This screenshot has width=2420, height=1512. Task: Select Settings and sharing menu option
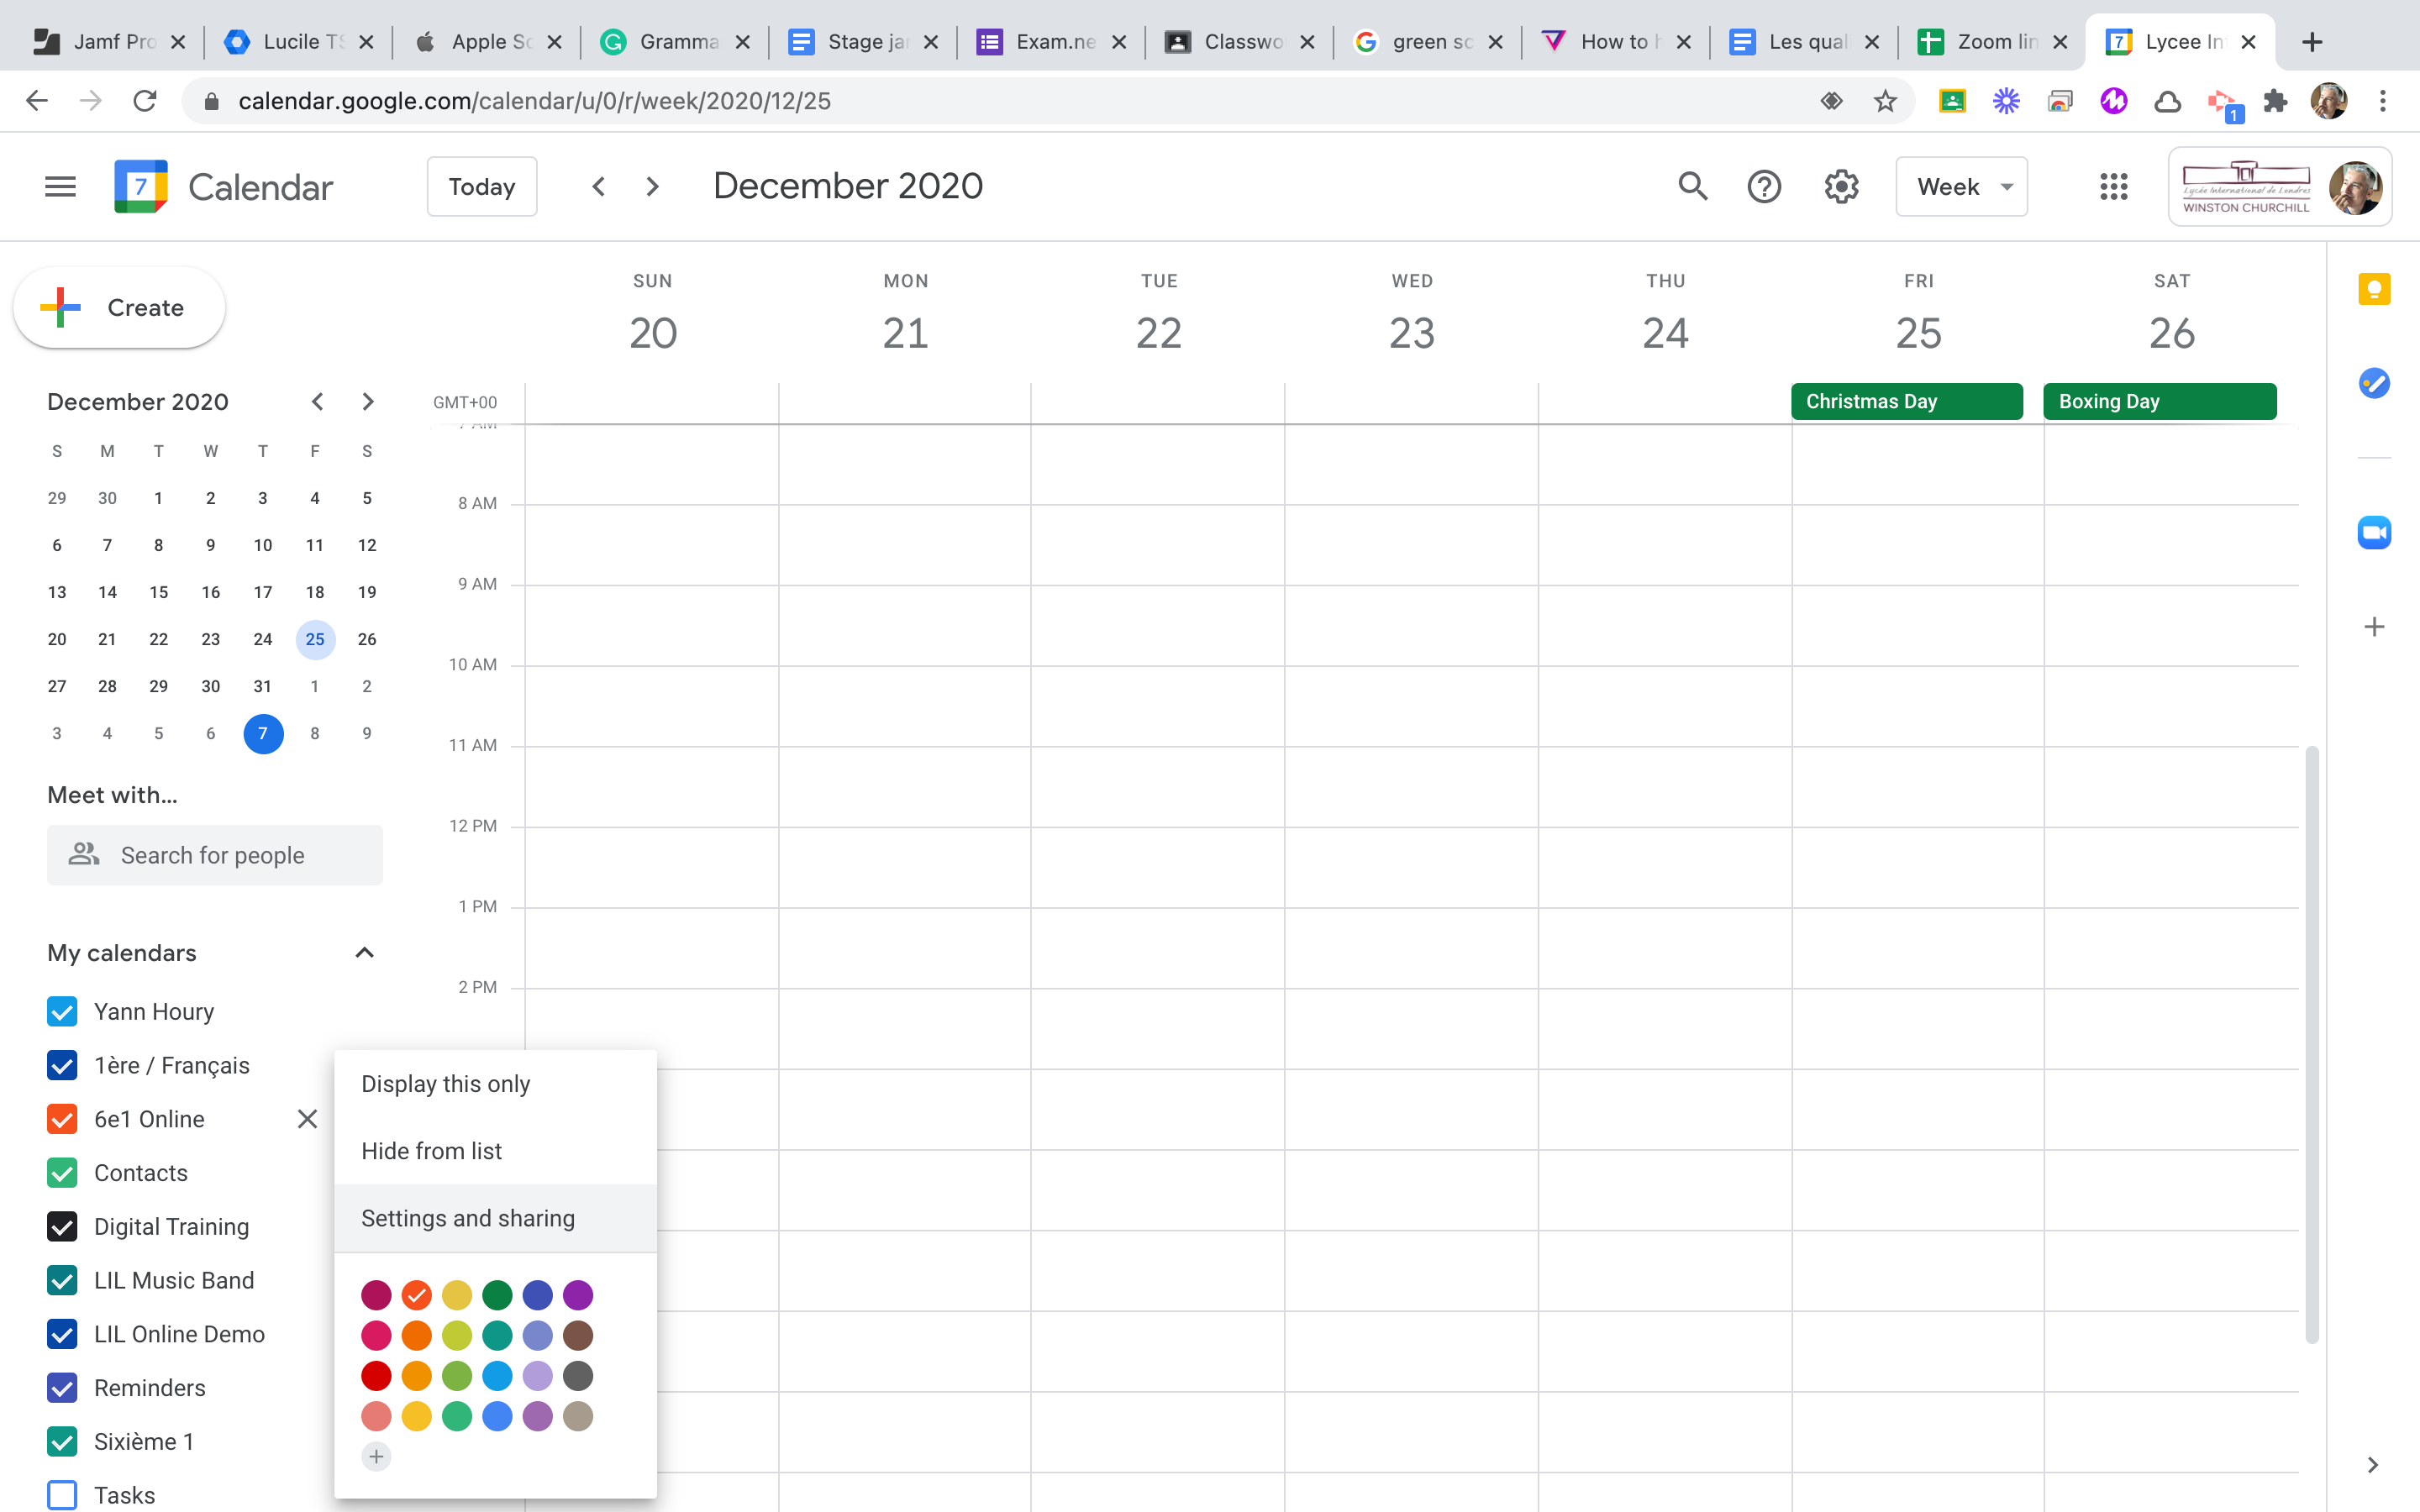[x=468, y=1218]
